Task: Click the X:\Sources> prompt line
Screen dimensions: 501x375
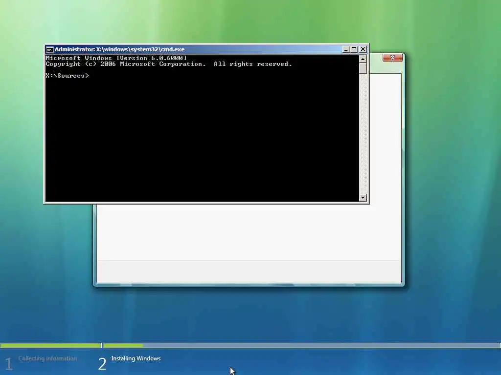Action: 67,76
